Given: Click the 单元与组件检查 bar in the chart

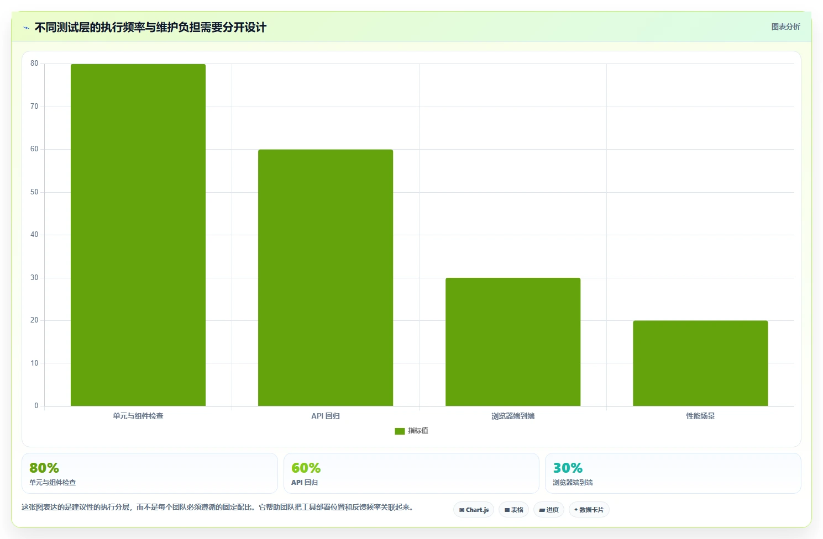Looking at the screenshot, I should tap(138, 235).
